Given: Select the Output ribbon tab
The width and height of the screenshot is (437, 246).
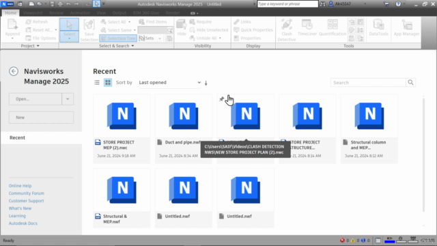Looking at the screenshot, I should 119,13.
